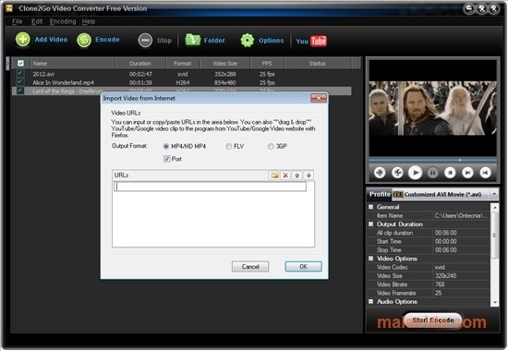
Task: Select the 3GP output format radio
Action: (x=271, y=146)
